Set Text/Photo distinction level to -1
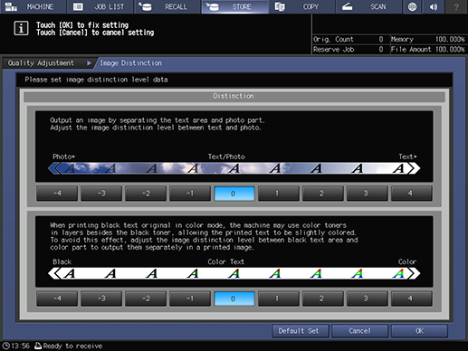This screenshot has height=351, width=468. [190, 194]
